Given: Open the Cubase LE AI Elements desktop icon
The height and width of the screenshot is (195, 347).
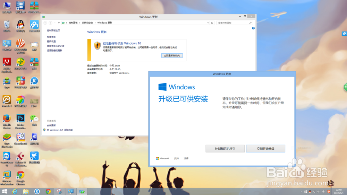Looking at the screenshot, I should 20,159.
